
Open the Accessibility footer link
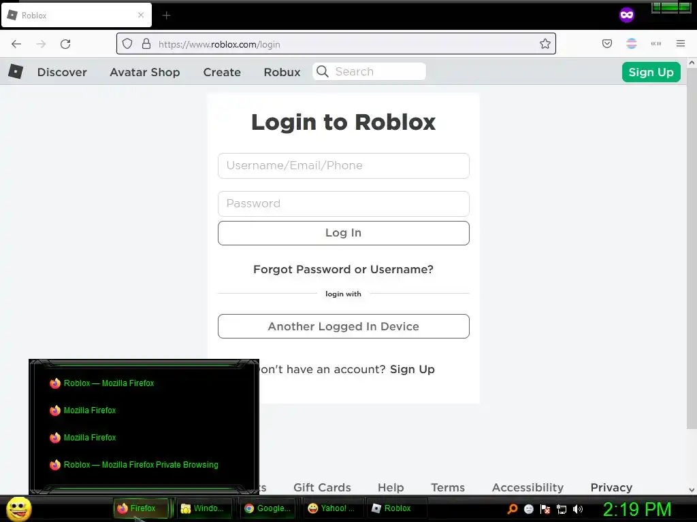(528, 487)
